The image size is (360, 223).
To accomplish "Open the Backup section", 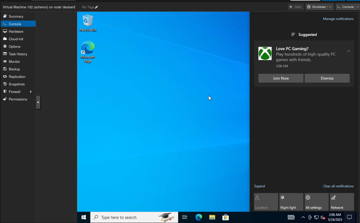I will 18,69.
